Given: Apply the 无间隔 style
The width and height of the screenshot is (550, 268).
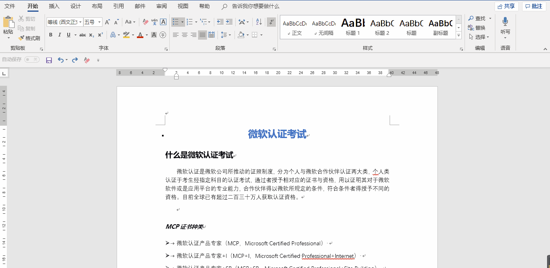Looking at the screenshot, I should (x=324, y=28).
